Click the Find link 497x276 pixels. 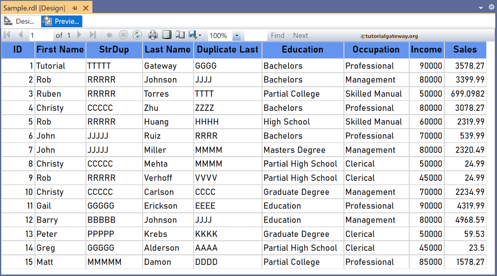[x=278, y=35]
